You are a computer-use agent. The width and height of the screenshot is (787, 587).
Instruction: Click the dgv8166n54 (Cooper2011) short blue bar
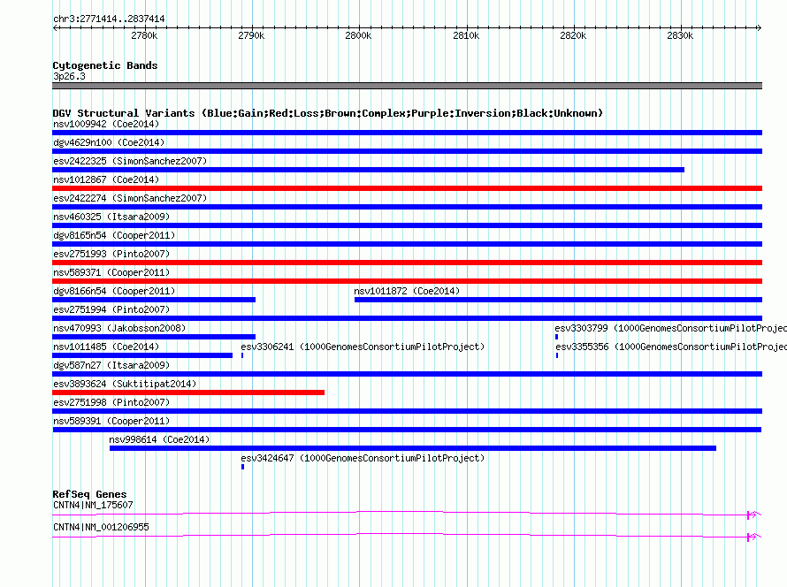pyautogui.click(x=154, y=300)
